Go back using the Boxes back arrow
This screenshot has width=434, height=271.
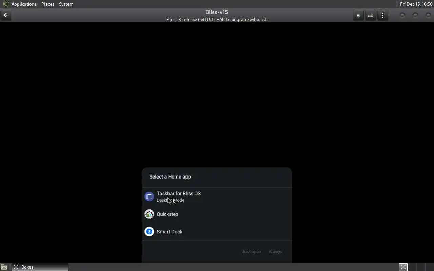pyautogui.click(x=6, y=15)
